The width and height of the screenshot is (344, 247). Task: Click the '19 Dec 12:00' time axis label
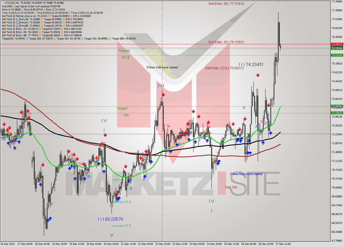(77, 244)
